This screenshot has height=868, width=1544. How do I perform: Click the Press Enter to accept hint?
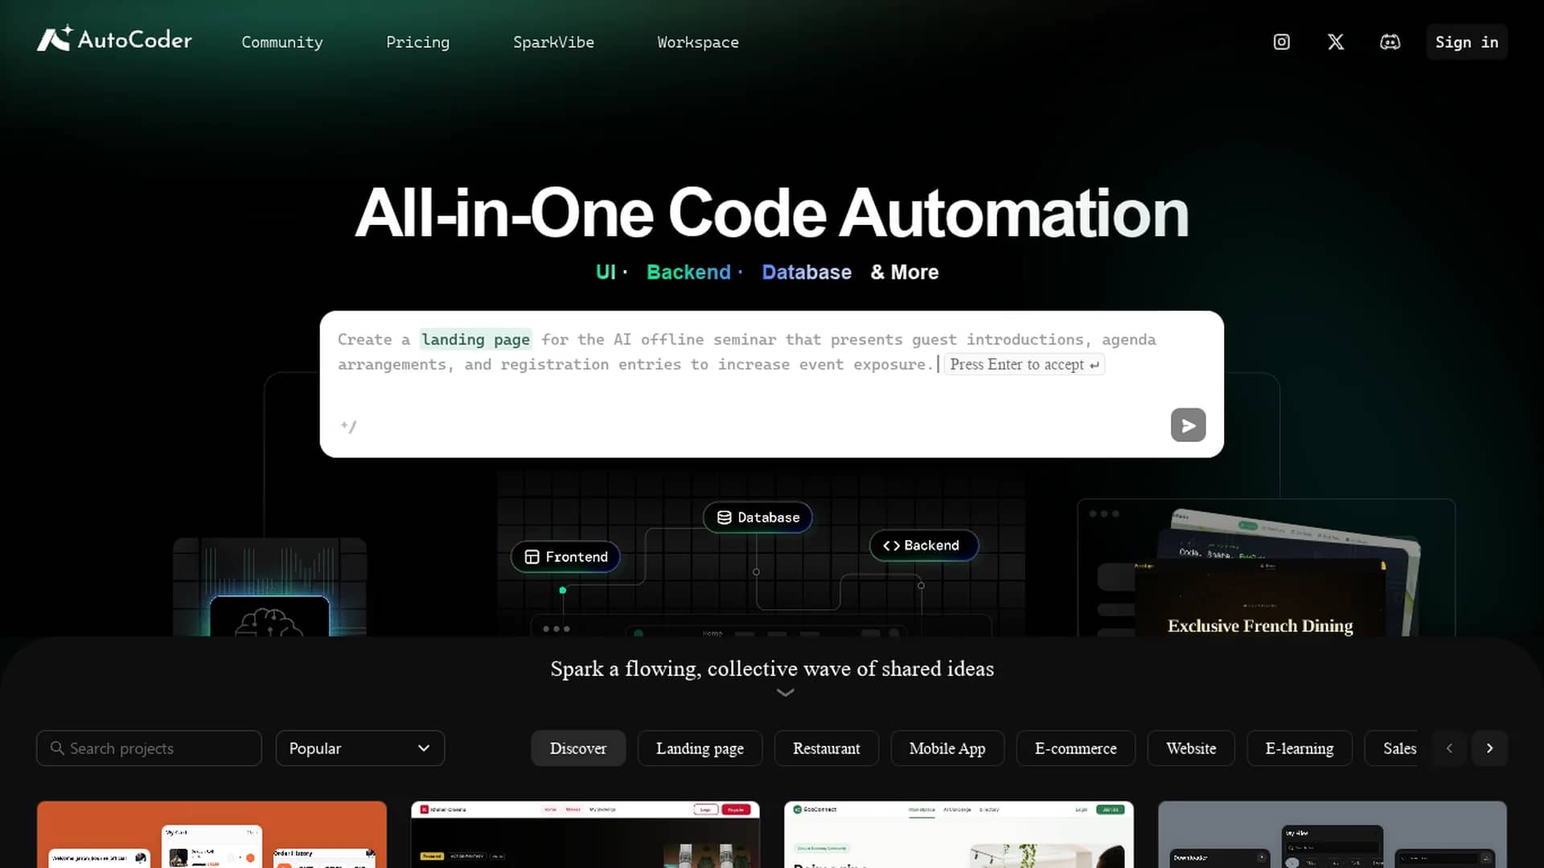pyautogui.click(x=1024, y=365)
